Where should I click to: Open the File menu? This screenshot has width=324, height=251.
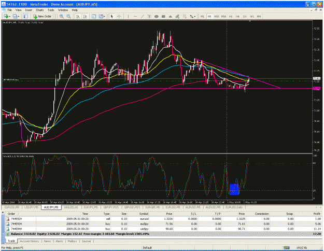tap(10, 10)
